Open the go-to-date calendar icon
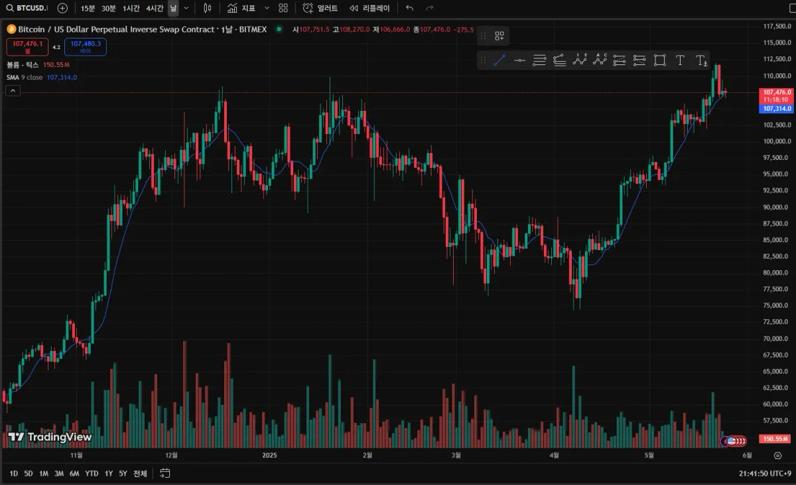The width and height of the screenshot is (796, 485). [165, 473]
